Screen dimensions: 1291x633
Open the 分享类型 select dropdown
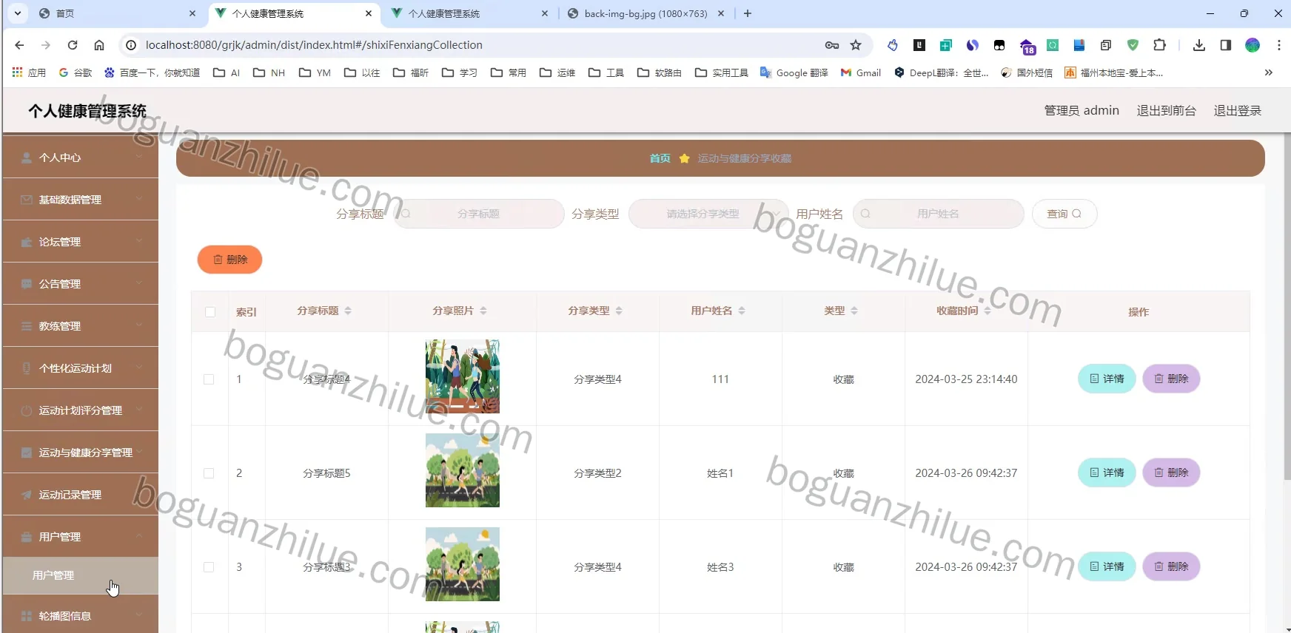pos(708,214)
